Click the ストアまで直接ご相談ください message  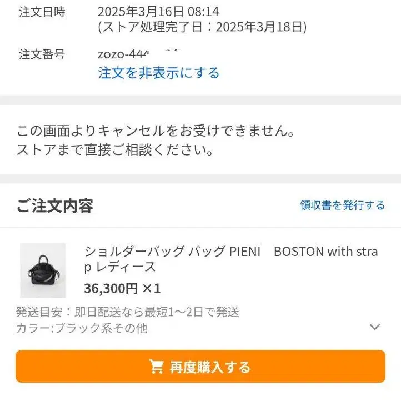point(115,150)
